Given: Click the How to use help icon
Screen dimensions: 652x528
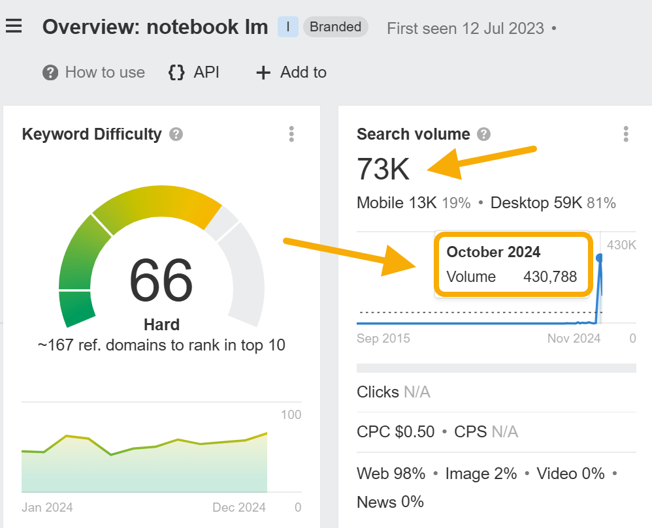Looking at the screenshot, I should (x=50, y=72).
